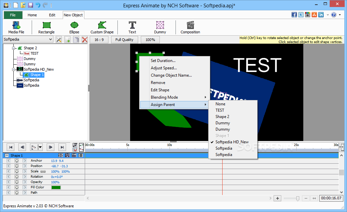Delete the composition with the red X
Screen dimensions: 347x212
click(85, 40)
